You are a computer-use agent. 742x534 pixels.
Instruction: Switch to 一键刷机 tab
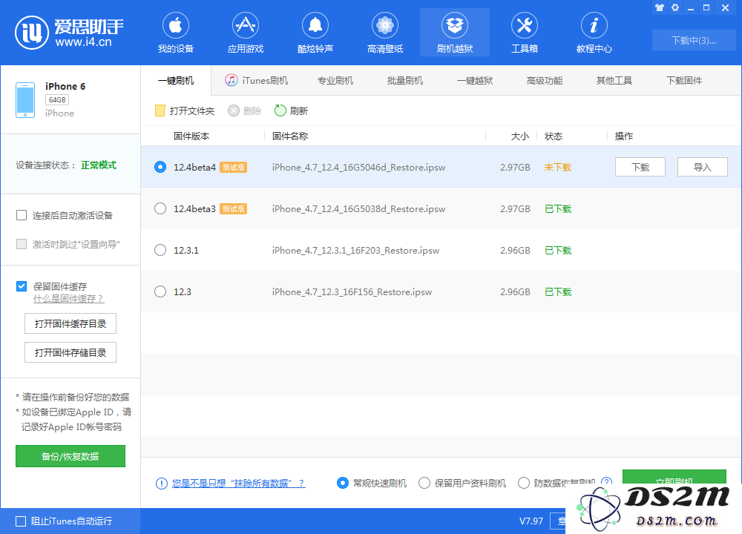coord(176,80)
